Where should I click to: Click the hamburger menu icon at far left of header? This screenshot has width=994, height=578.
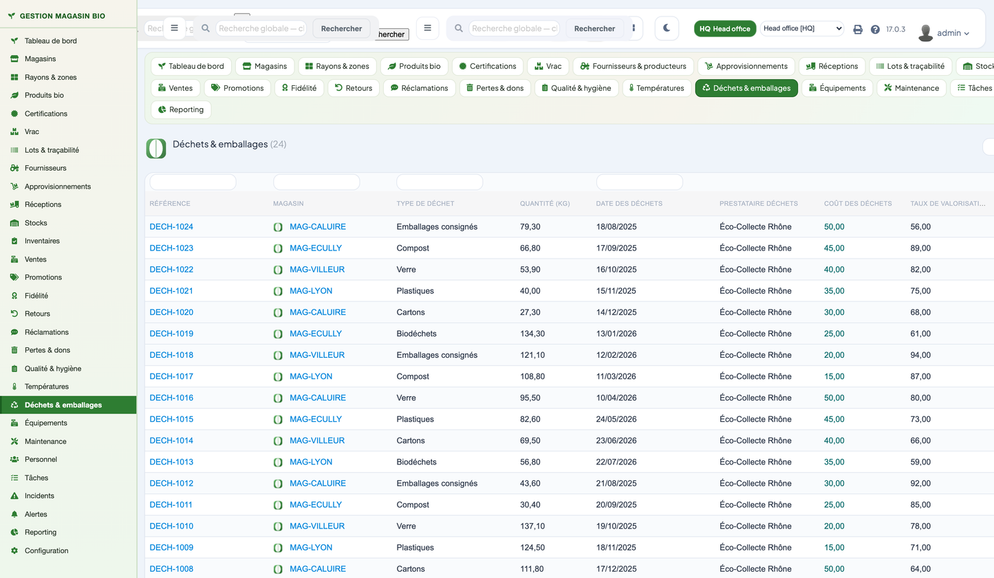(174, 28)
